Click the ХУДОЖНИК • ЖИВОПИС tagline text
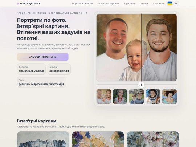 [52, 13]
